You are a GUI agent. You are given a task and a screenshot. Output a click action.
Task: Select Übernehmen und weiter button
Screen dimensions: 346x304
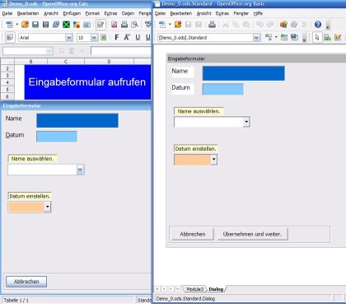click(x=252, y=234)
